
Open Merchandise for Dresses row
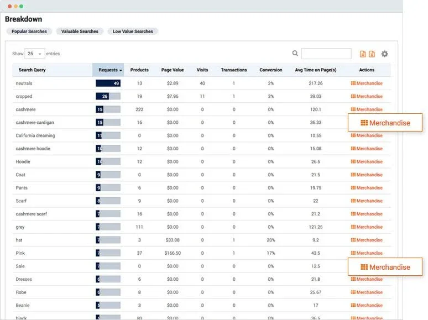[367, 279]
